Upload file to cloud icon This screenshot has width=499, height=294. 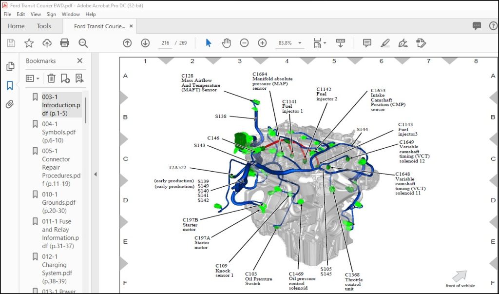pyautogui.click(x=47, y=43)
